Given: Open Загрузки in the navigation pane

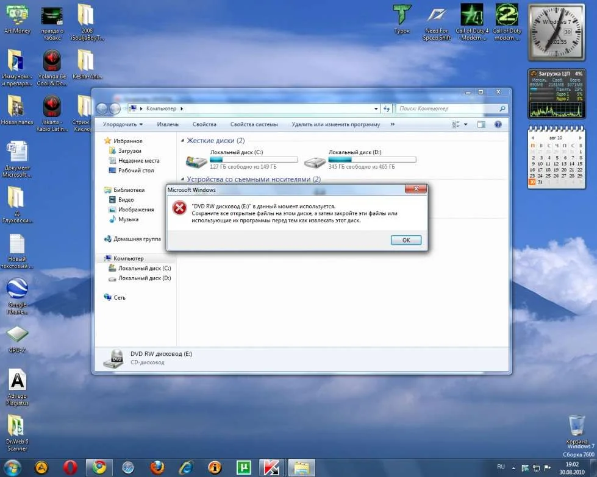Looking at the screenshot, I should [x=129, y=150].
